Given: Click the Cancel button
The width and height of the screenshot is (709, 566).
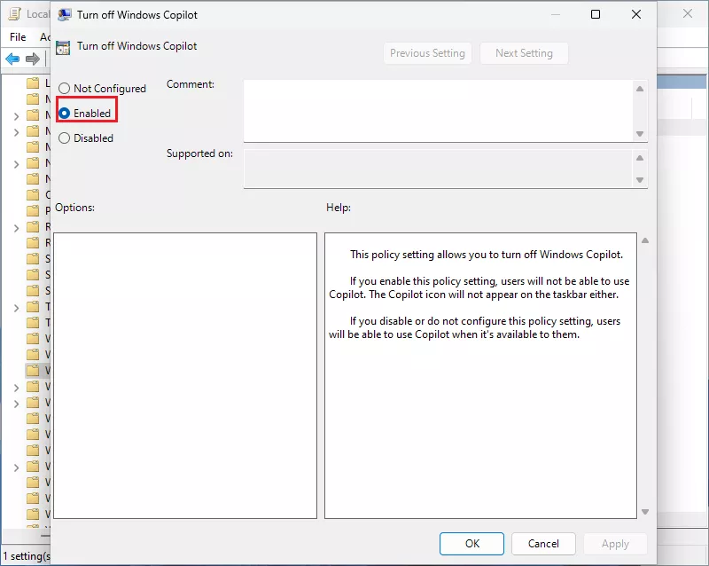Looking at the screenshot, I should coord(543,543).
